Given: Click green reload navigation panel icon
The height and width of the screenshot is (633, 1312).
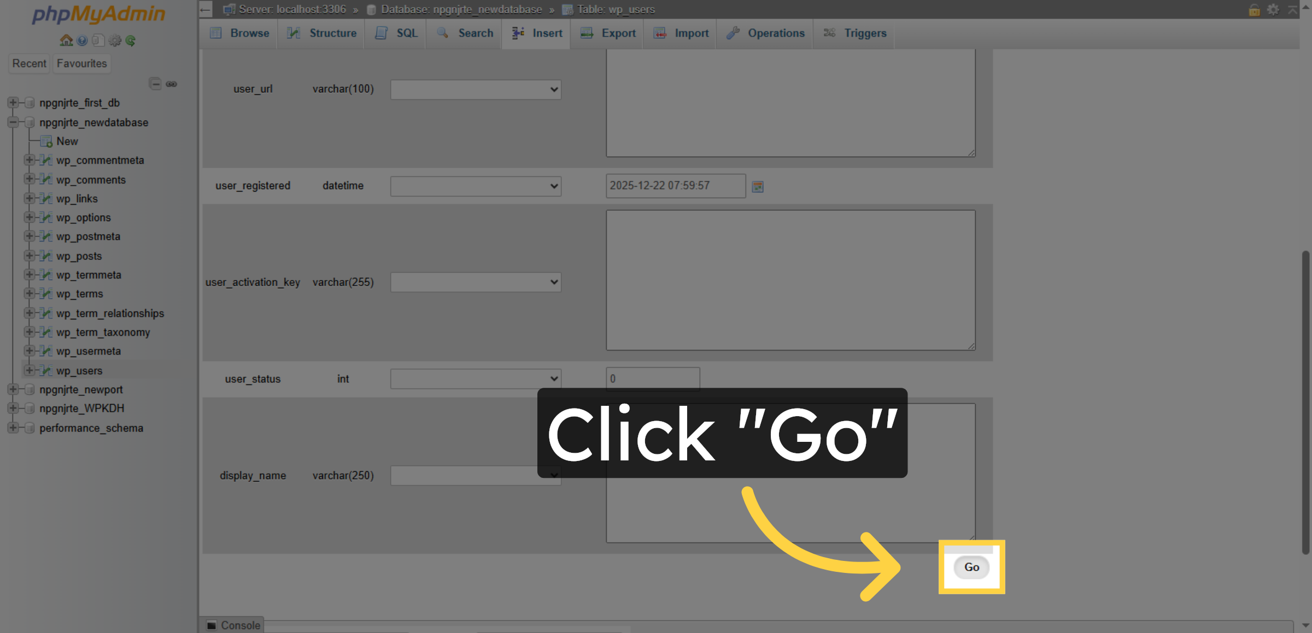Looking at the screenshot, I should tap(131, 40).
